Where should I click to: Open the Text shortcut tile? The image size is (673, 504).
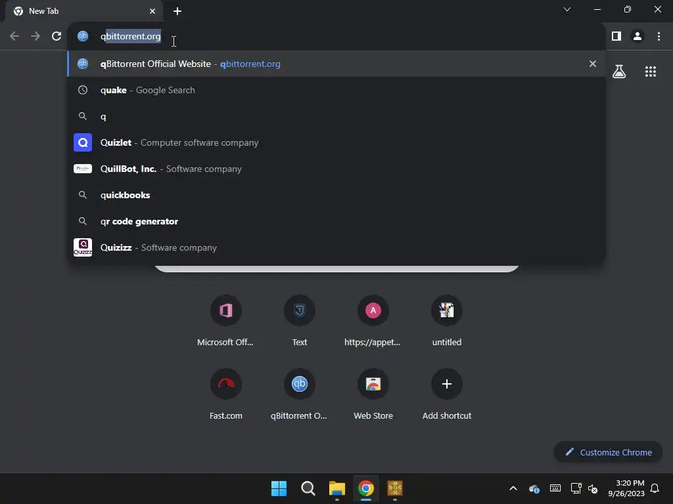pos(300,320)
